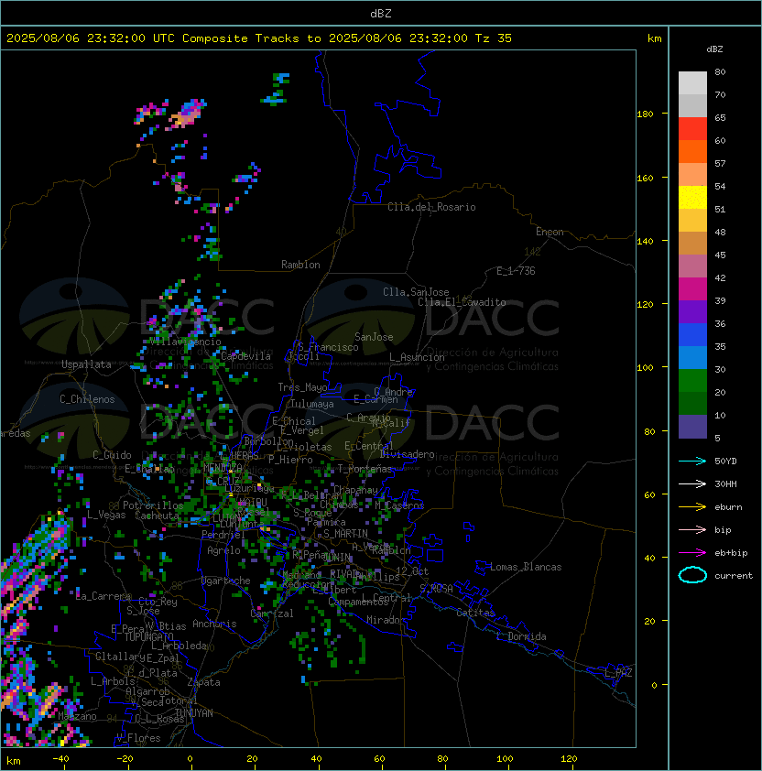Click the 'C_Guido' map label
The height and width of the screenshot is (771, 762).
(112, 455)
